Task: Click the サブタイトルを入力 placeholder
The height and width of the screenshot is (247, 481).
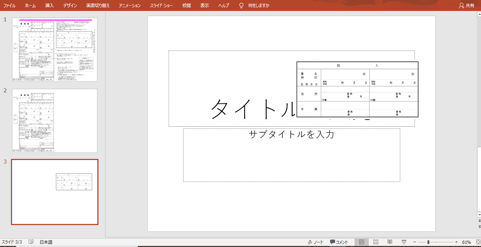Action: pyautogui.click(x=291, y=154)
